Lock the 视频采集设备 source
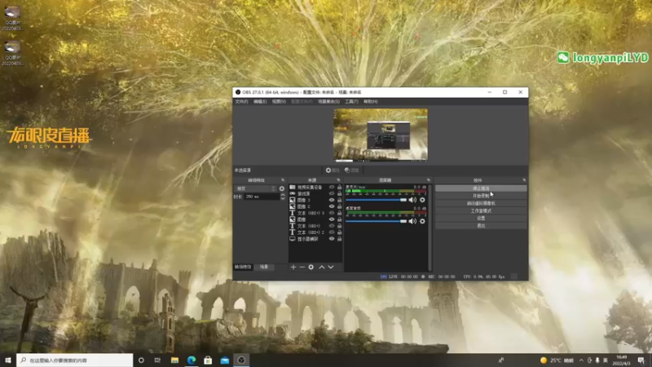 [x=339, y=188]
